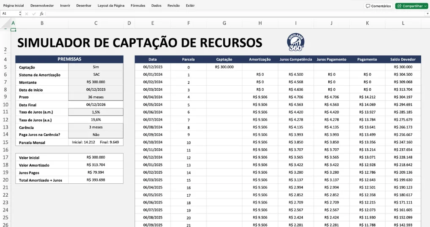Click the confirm checkmark icon in formula bar

point(34,13)
